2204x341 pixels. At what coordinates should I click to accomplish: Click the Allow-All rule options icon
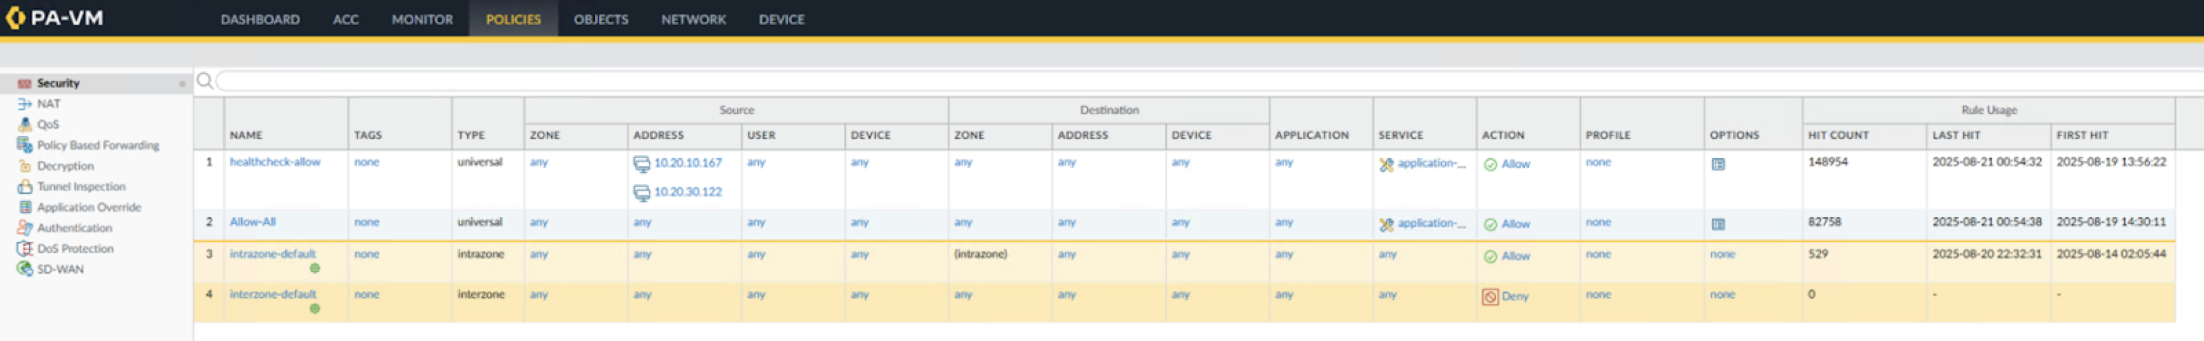[1717, 224]
